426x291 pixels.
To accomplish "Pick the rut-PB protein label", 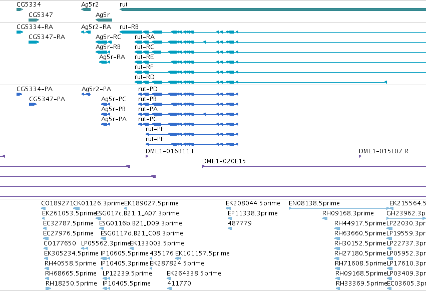I will click(x=147, y=99).
